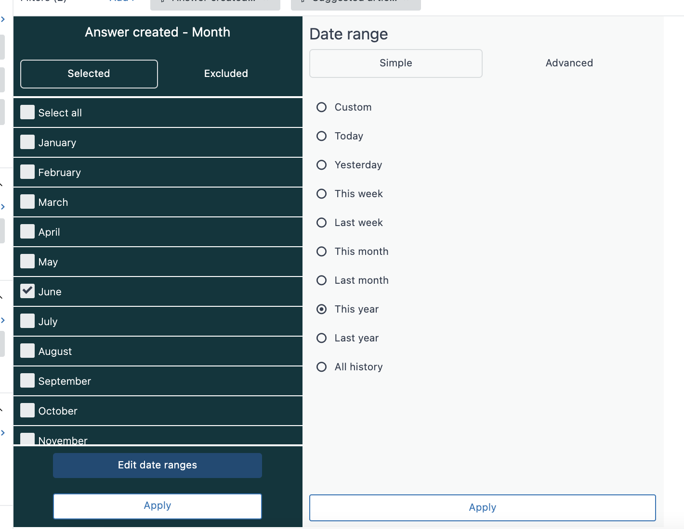Screen dimensions: 684x529
Task: Apply the Date range settings
Action: click(x=482, y=507)
